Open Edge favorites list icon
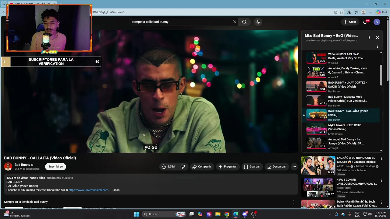The width and height of the screenshot is (390, 219). (x=356, y=12)
